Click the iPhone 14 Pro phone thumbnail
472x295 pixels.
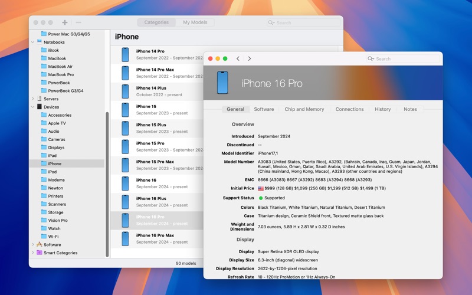pyautogui.click(x=125, y=54)
